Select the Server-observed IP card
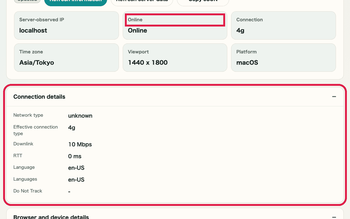The width and height of the screenshot is (350, 219). click(x=66, y=25)
